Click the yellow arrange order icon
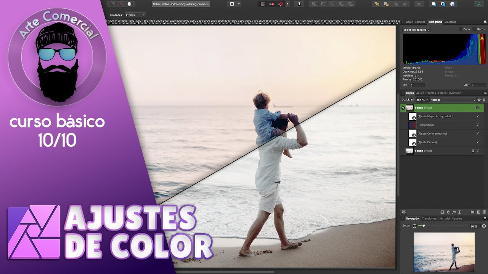 [x=377, y=4]
